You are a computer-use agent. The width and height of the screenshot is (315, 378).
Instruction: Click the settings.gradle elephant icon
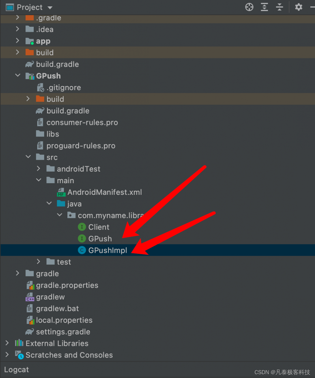coord(30,332)
